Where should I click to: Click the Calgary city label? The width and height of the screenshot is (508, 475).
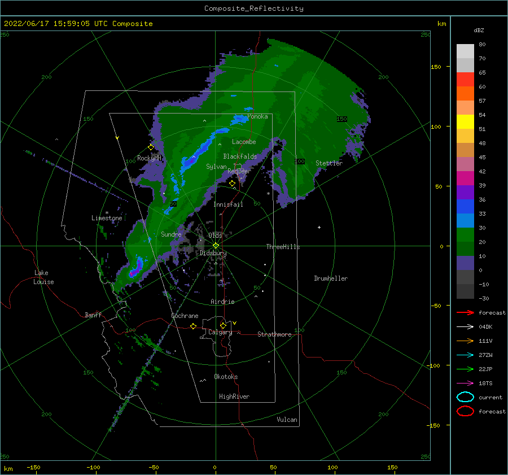pos(220,332)
